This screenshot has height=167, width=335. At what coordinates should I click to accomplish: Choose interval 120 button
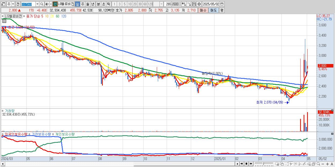click(150, 4)
